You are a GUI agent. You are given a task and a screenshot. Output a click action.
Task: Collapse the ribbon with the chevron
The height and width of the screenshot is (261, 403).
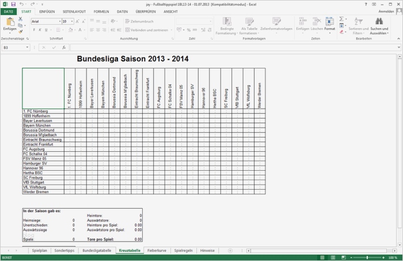(398, 39)
